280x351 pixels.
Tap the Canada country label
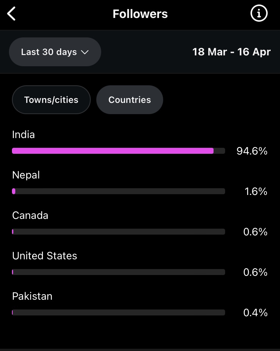(30, 216)
